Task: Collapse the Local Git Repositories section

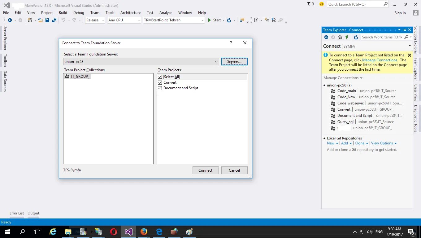Action: tap(324, 138)
